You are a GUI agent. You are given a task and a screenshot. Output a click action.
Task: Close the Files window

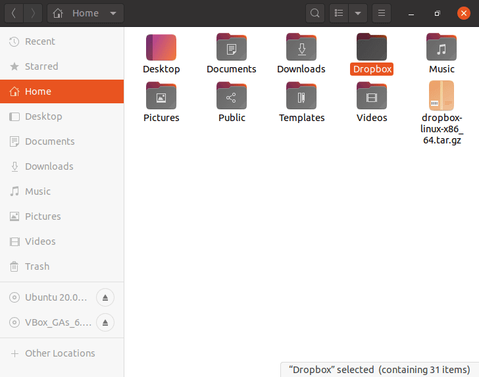click(464, 13)
